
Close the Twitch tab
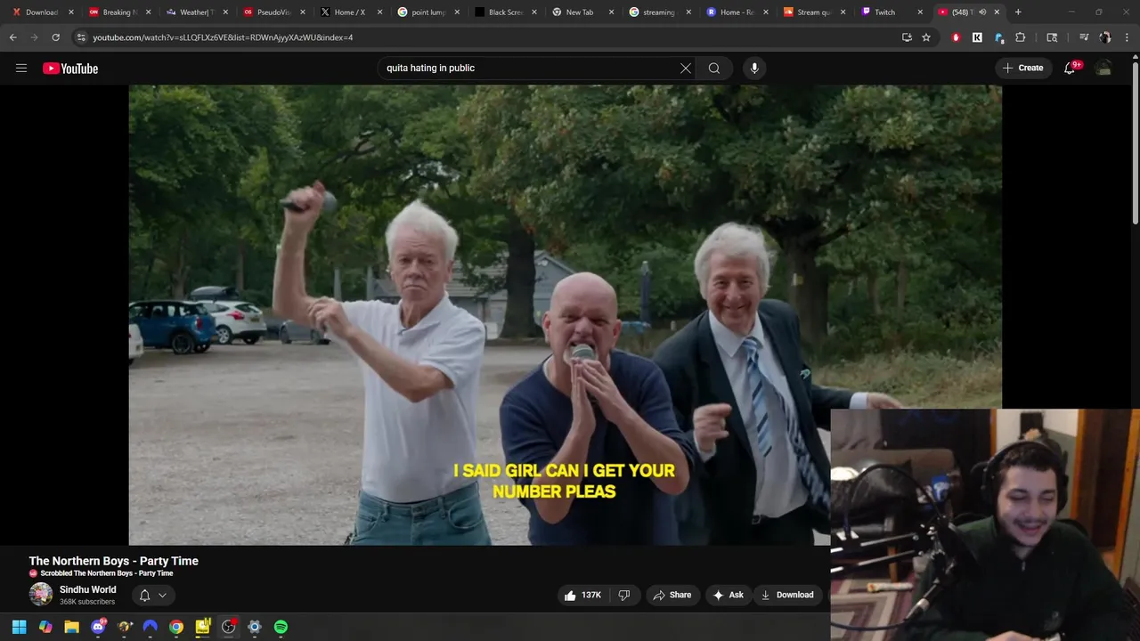coord(920,12)
